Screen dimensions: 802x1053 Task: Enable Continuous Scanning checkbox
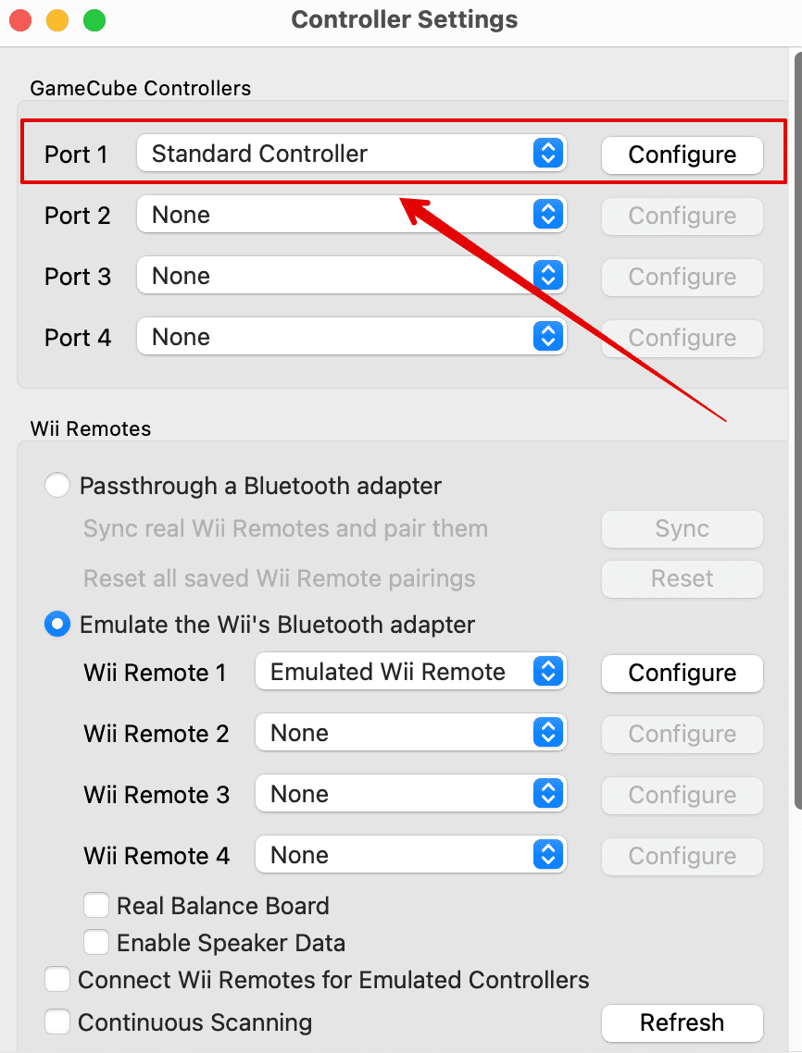coord(57,1022)
